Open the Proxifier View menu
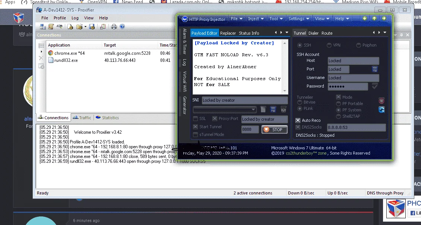Image resolution: width=421 pixels, height=225 pixels. click(89, 18)
